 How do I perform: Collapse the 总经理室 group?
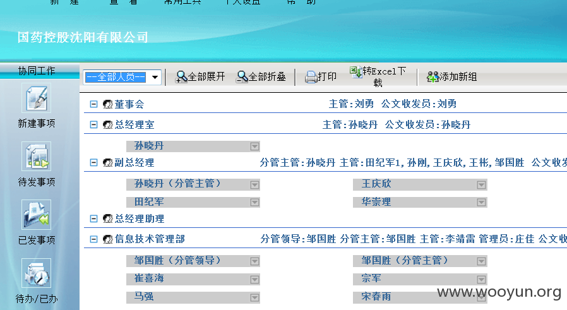(93, 124)
